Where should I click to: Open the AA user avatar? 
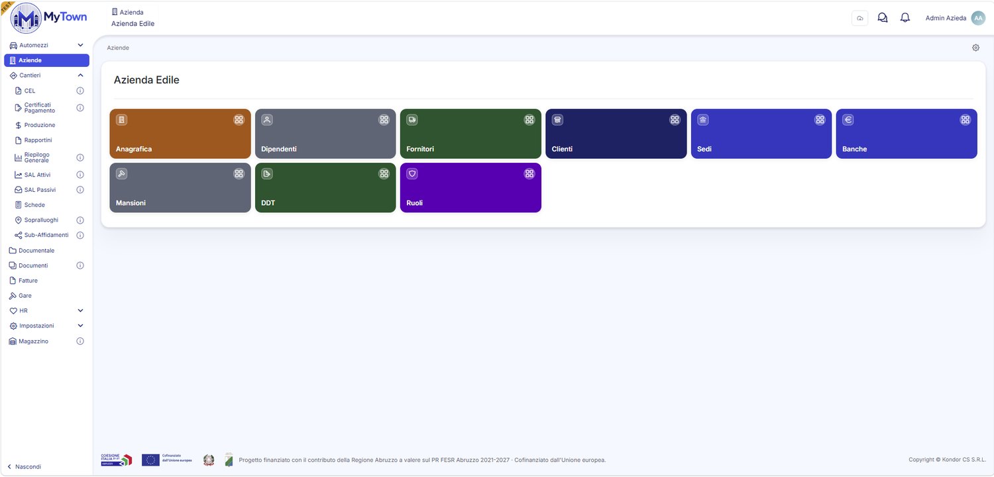(978, 18)
